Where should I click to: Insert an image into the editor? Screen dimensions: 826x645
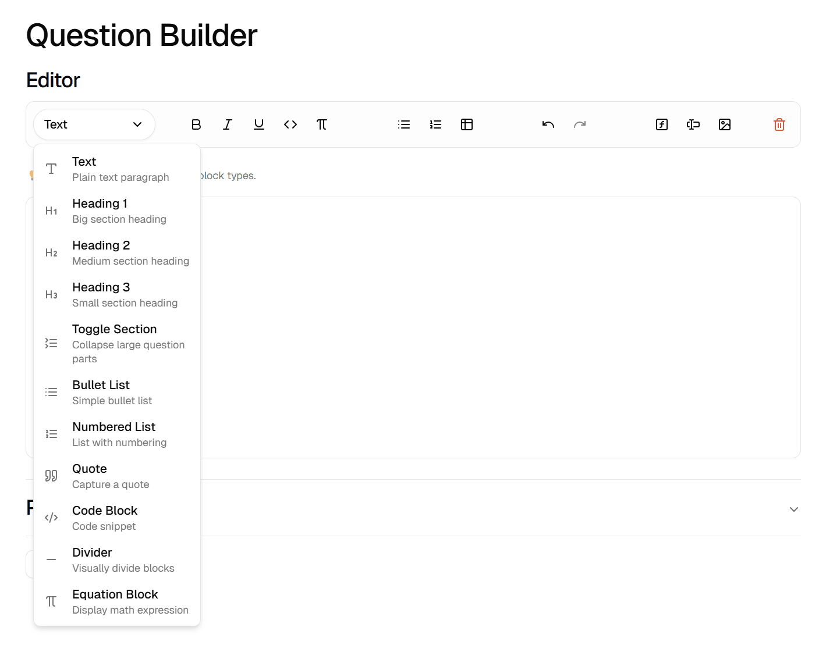[x=724, y=124]
